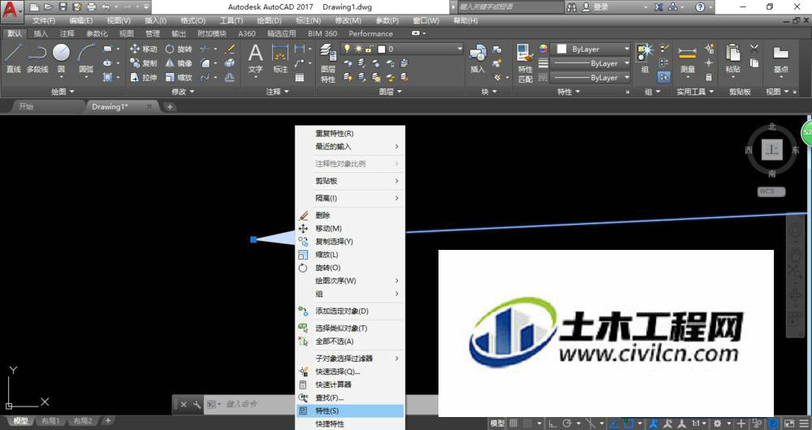Activate the 旋转 (Rotate) ribbon tool
The height and width of the screenshot is (430, 812).
(179, 49)
